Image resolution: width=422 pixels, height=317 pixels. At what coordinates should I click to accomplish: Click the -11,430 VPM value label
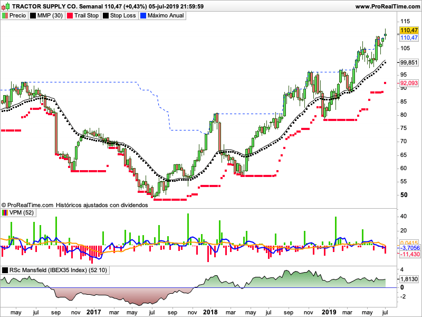coord(410,255)
